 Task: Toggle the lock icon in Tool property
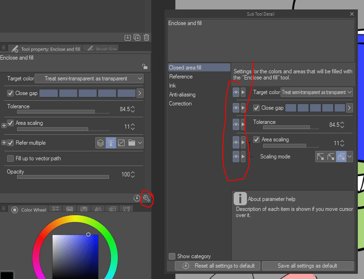(145, 67)
